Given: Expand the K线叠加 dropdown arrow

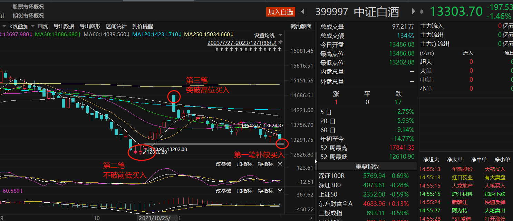Looking at the screenshot, I should 32,26.
